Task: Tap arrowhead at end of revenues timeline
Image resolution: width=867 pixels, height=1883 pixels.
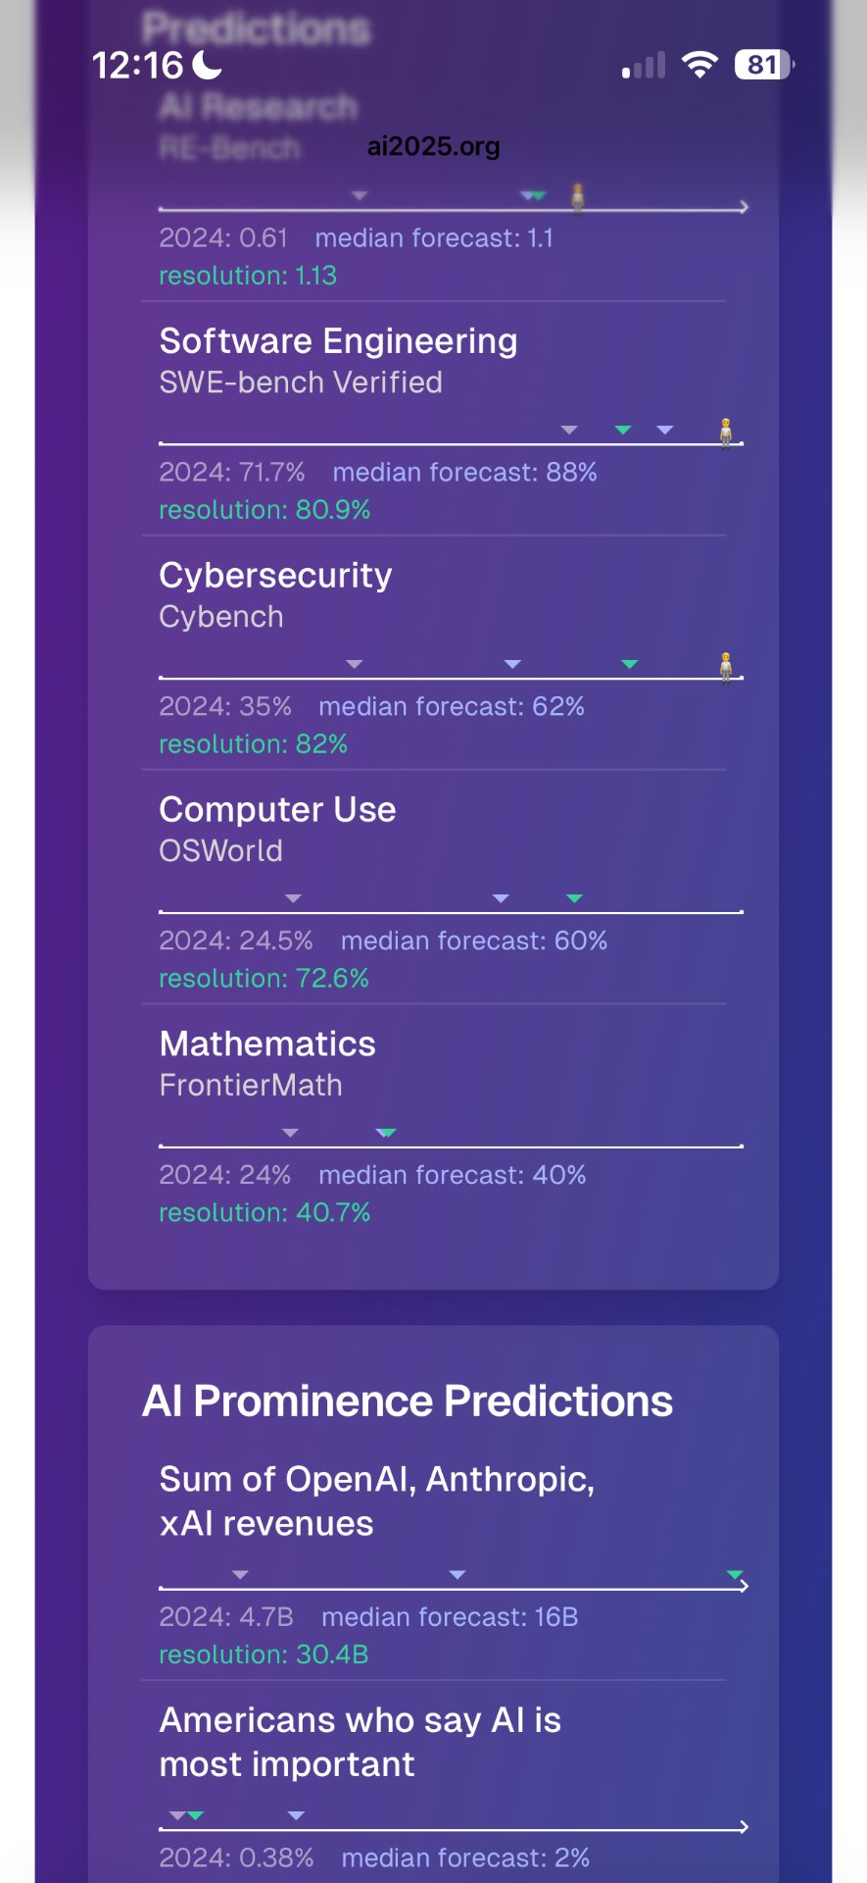Action: pyautogui.click(x=744, y=1586)
